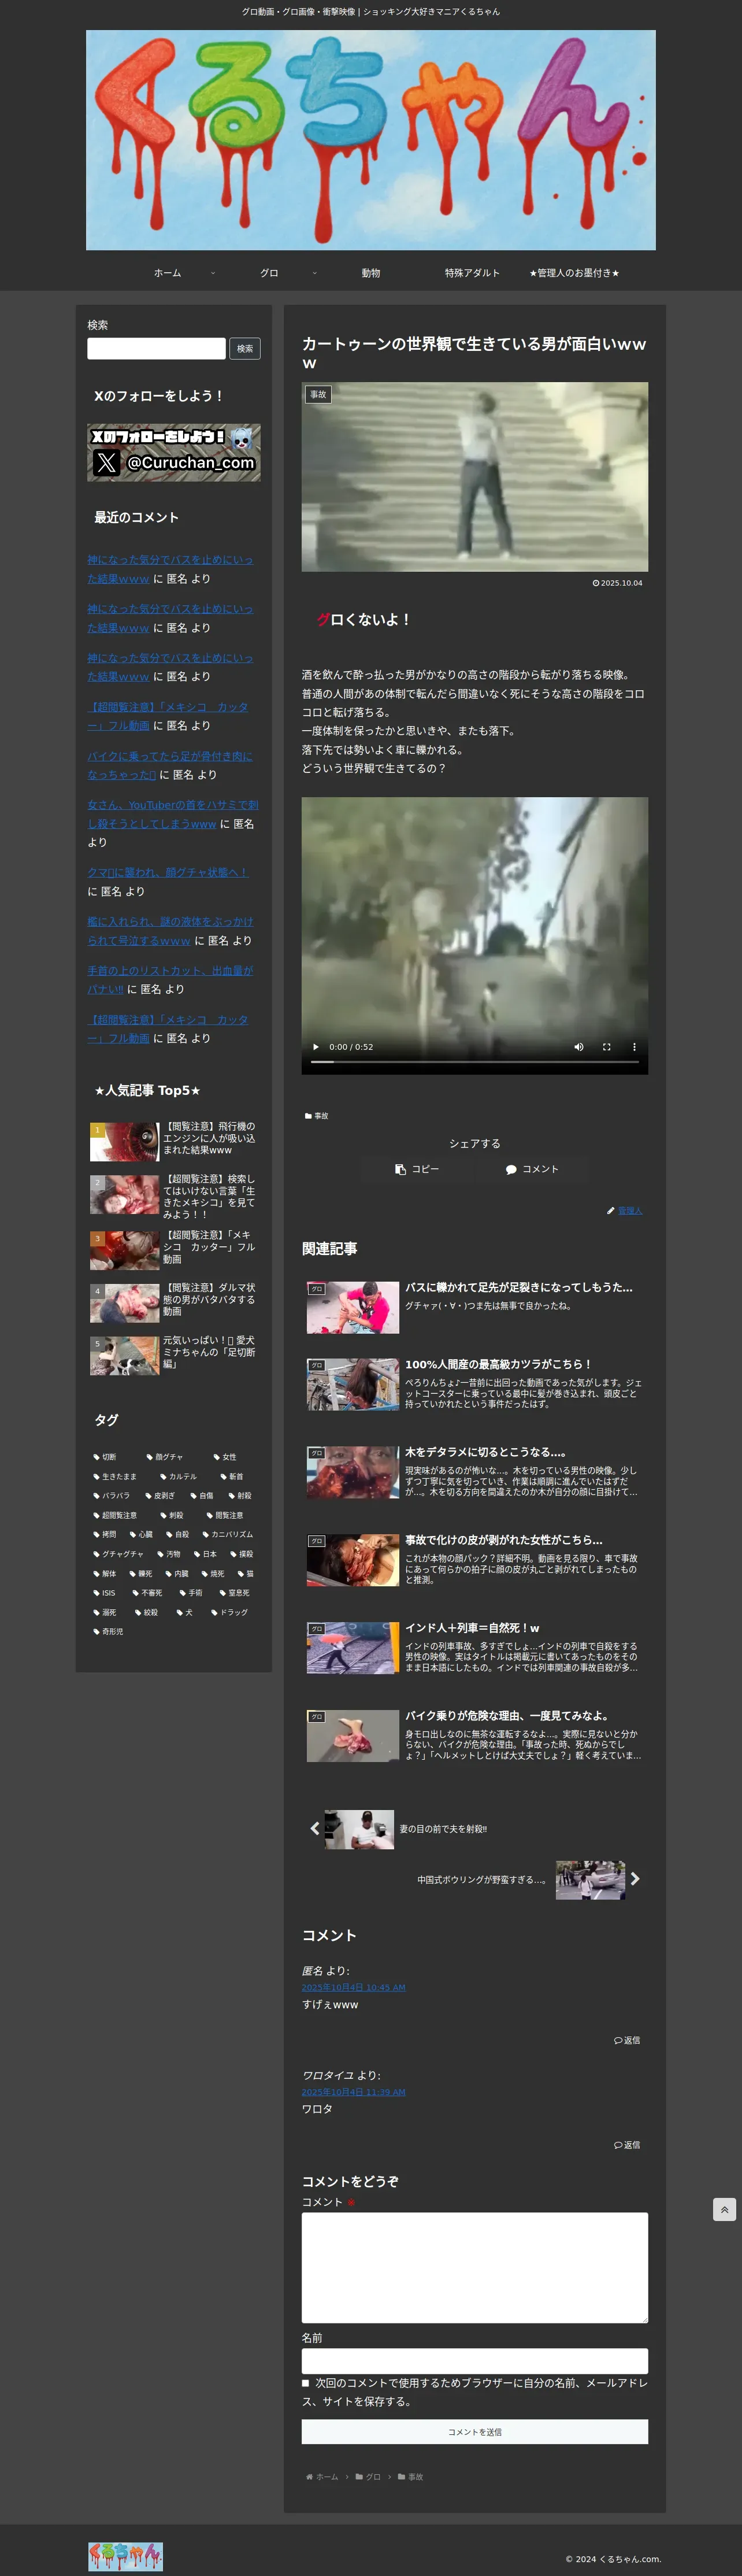The width and height of the screenshot is (742, 2576).
Task: Click the sidebar search input field
Action: tap(156, 348)
